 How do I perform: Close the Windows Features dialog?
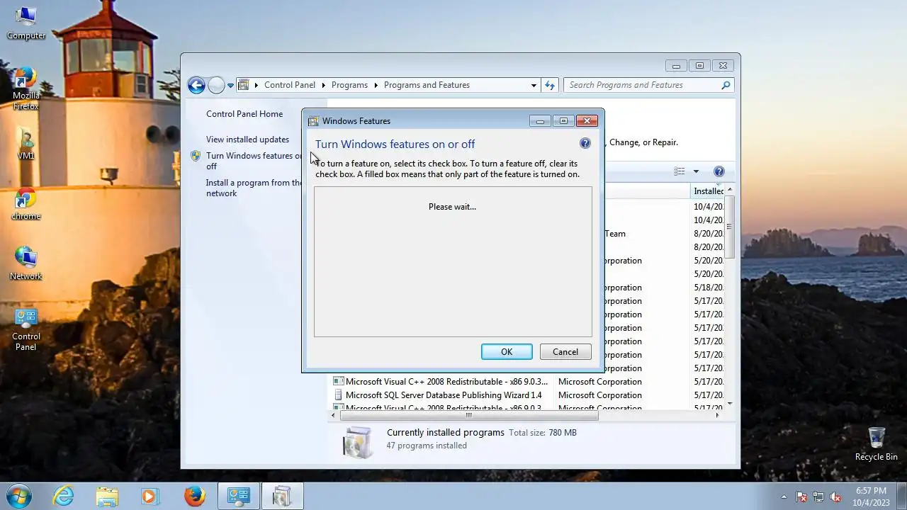point(587,121)
